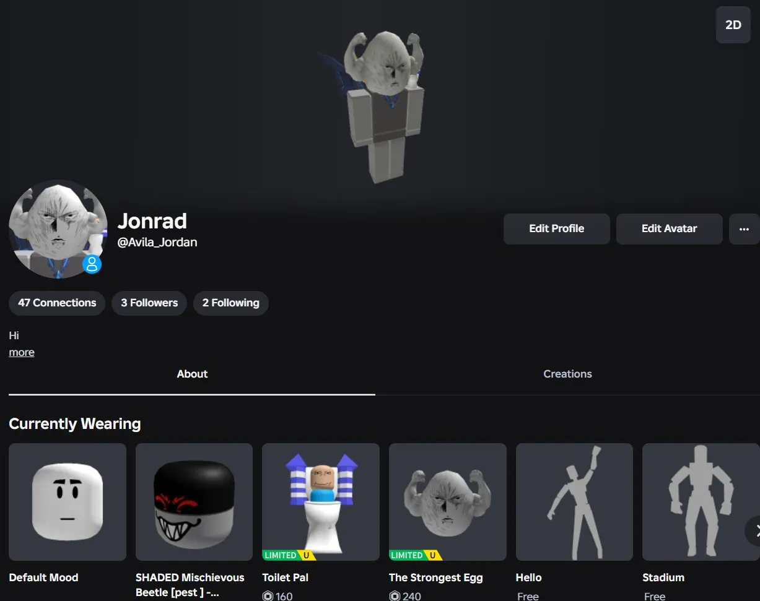Open the Toilet Pal item thumbnail
The height and width of the screenshot is (601, 760).
(321, 502)
